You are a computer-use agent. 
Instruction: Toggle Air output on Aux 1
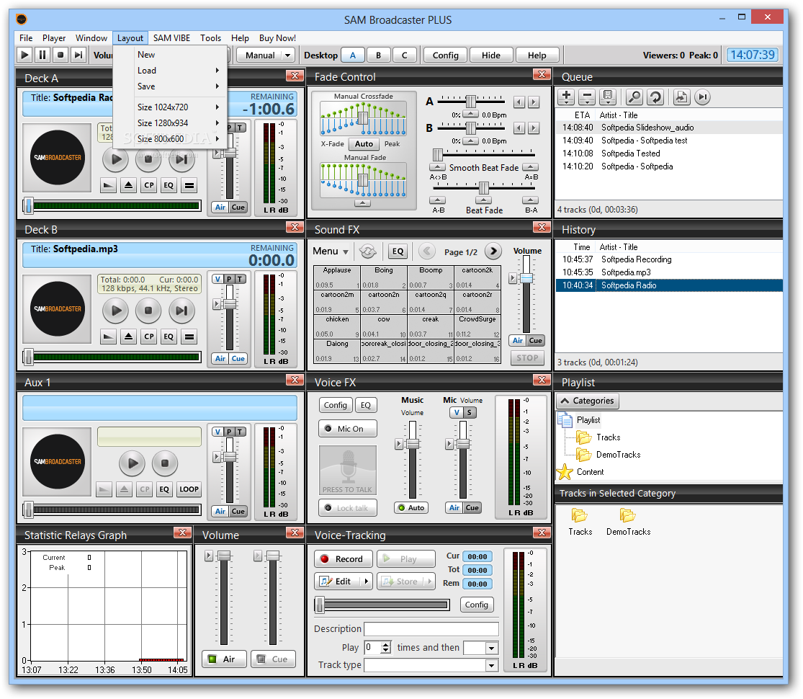tap(220, 512)
